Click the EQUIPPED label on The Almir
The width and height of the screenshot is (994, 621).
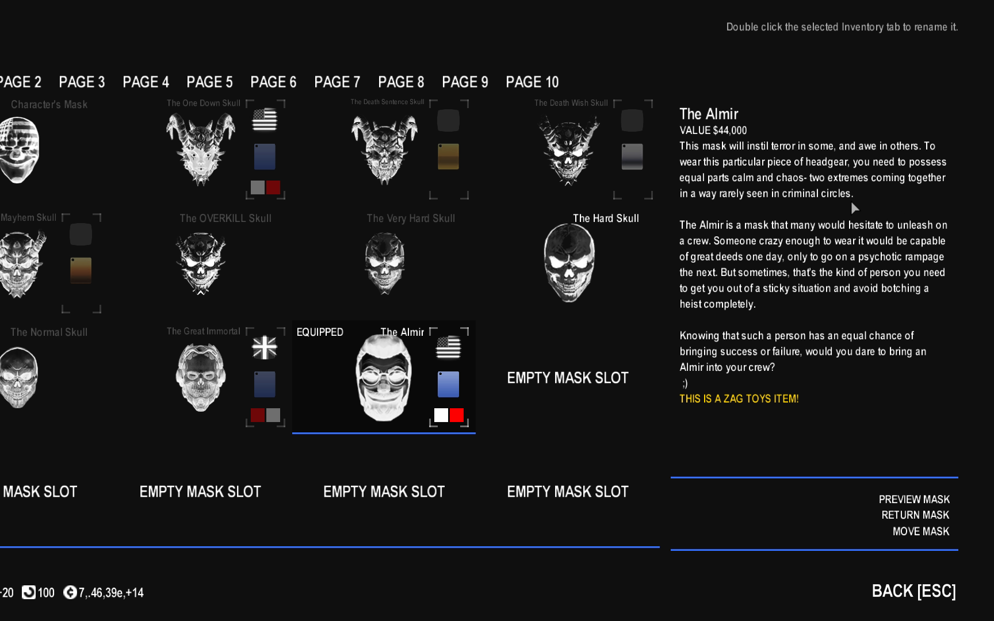point(320,332)
